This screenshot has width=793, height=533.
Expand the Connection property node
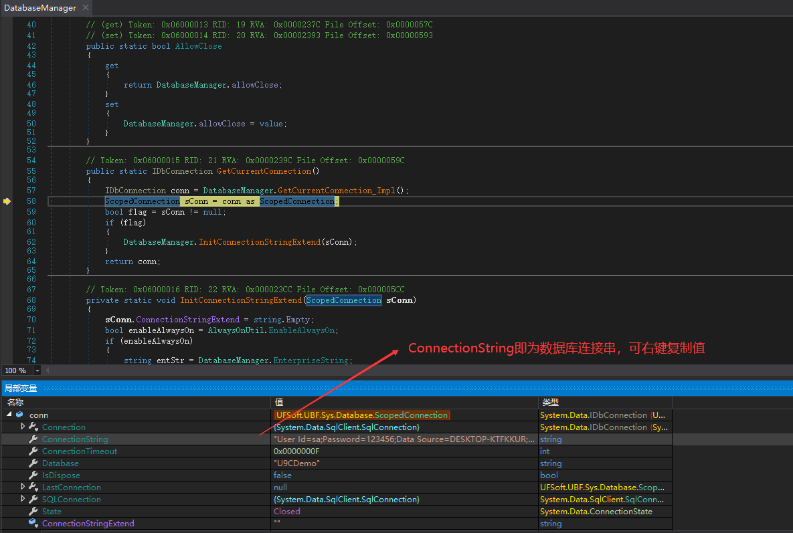pyautogui.click(x=23, y=427)
